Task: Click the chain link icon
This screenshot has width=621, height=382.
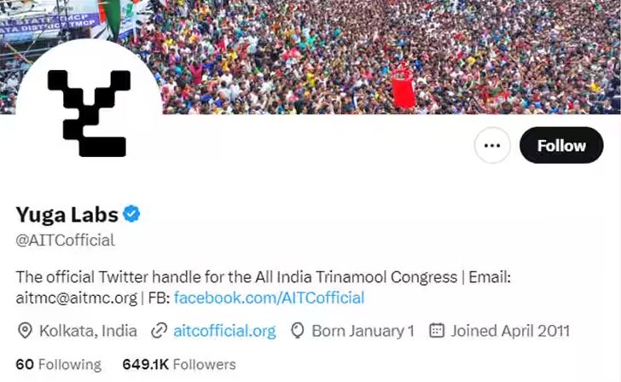Action: 158,331
